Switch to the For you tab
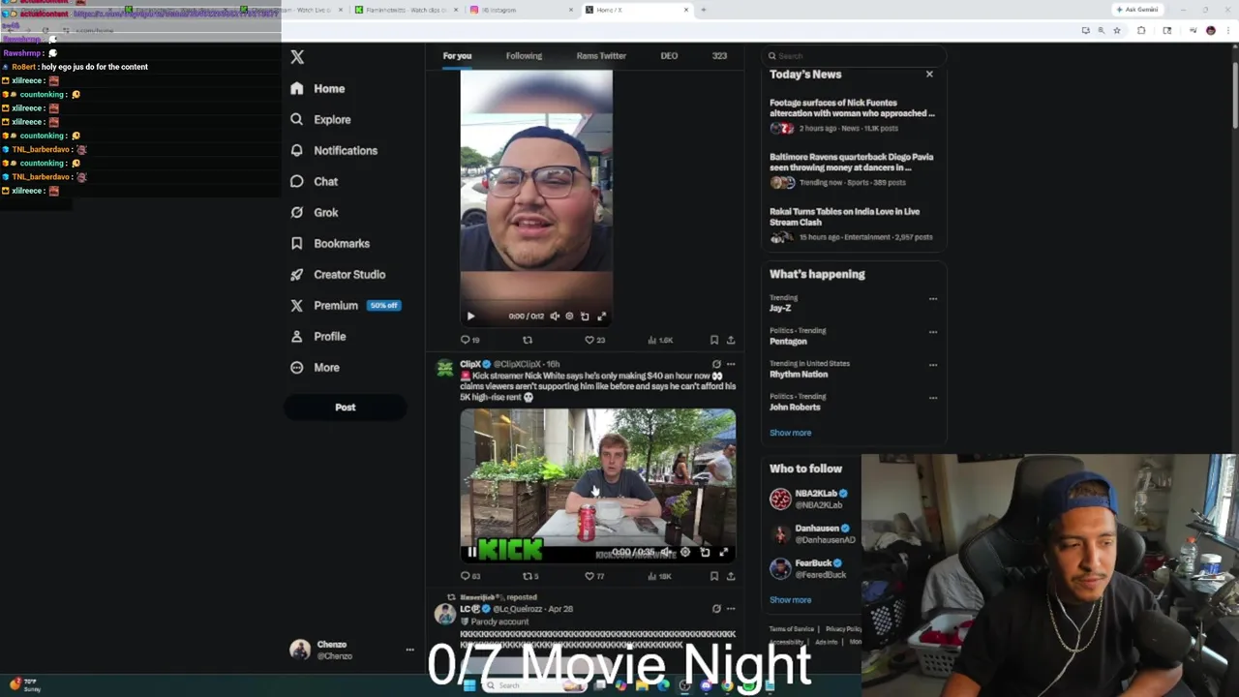The width and height of the screenshot is (1239, 697). pyautogui.click(x=457, y=56)
